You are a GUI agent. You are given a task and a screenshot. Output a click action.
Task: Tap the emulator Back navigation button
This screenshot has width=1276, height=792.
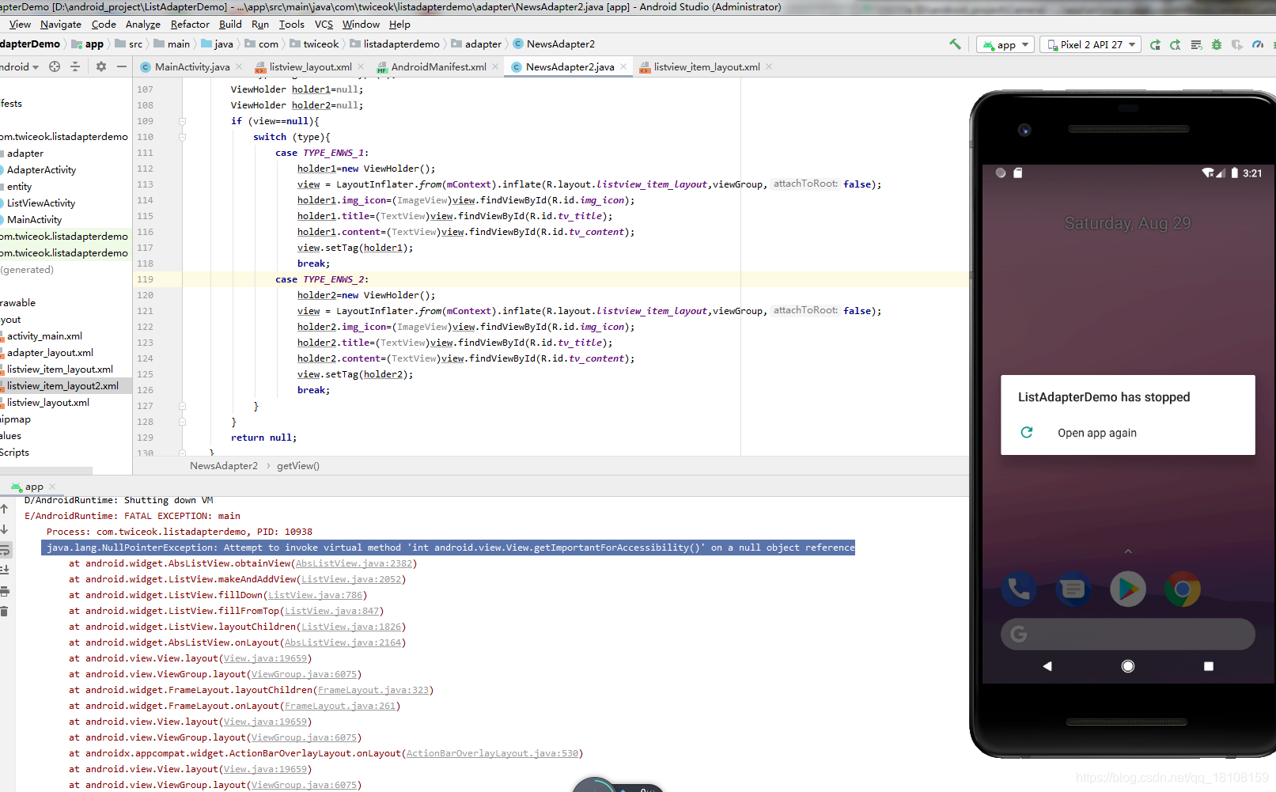[x=1047, y=666]
